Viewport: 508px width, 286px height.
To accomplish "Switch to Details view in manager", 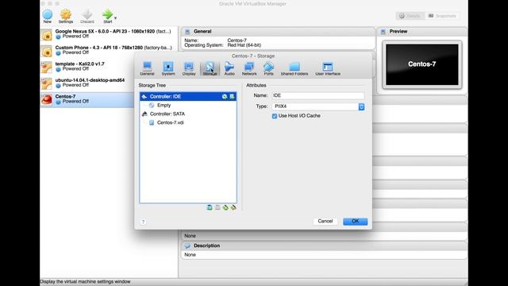I will coord(410,16).
